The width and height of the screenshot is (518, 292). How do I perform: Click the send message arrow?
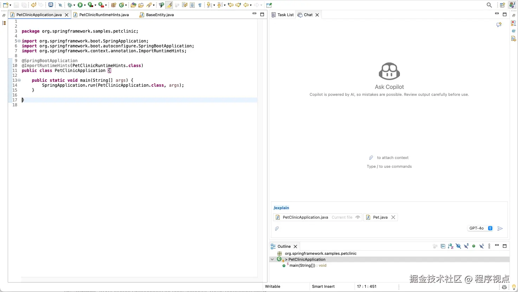[x=500, y=228]
